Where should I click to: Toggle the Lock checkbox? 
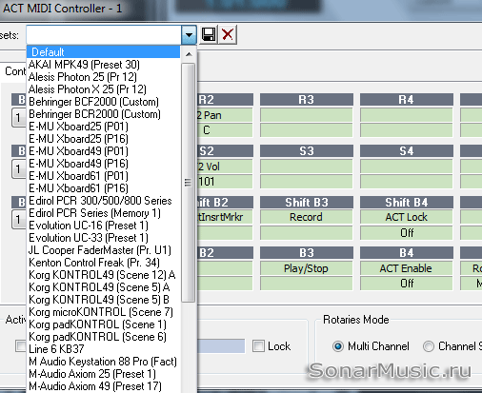(x=258, y=346)
